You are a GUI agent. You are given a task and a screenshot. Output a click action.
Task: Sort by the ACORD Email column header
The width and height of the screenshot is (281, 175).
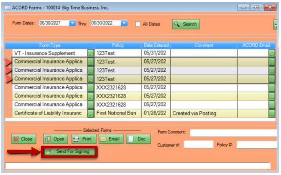(256, 45)
